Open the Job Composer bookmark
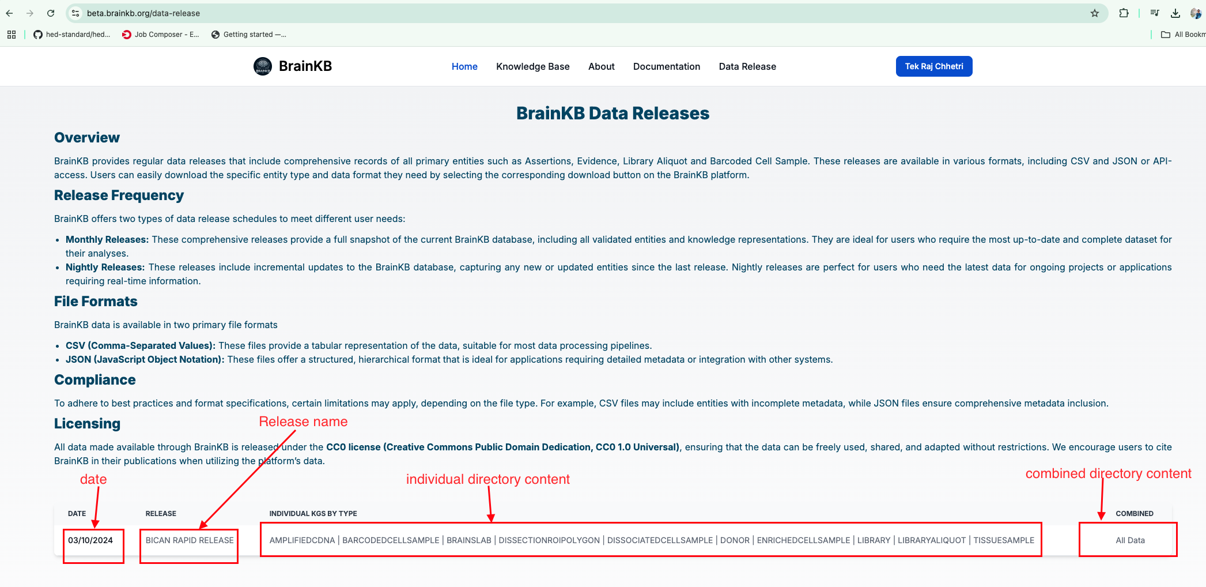 pyautogui.click(x=161, y=35)
